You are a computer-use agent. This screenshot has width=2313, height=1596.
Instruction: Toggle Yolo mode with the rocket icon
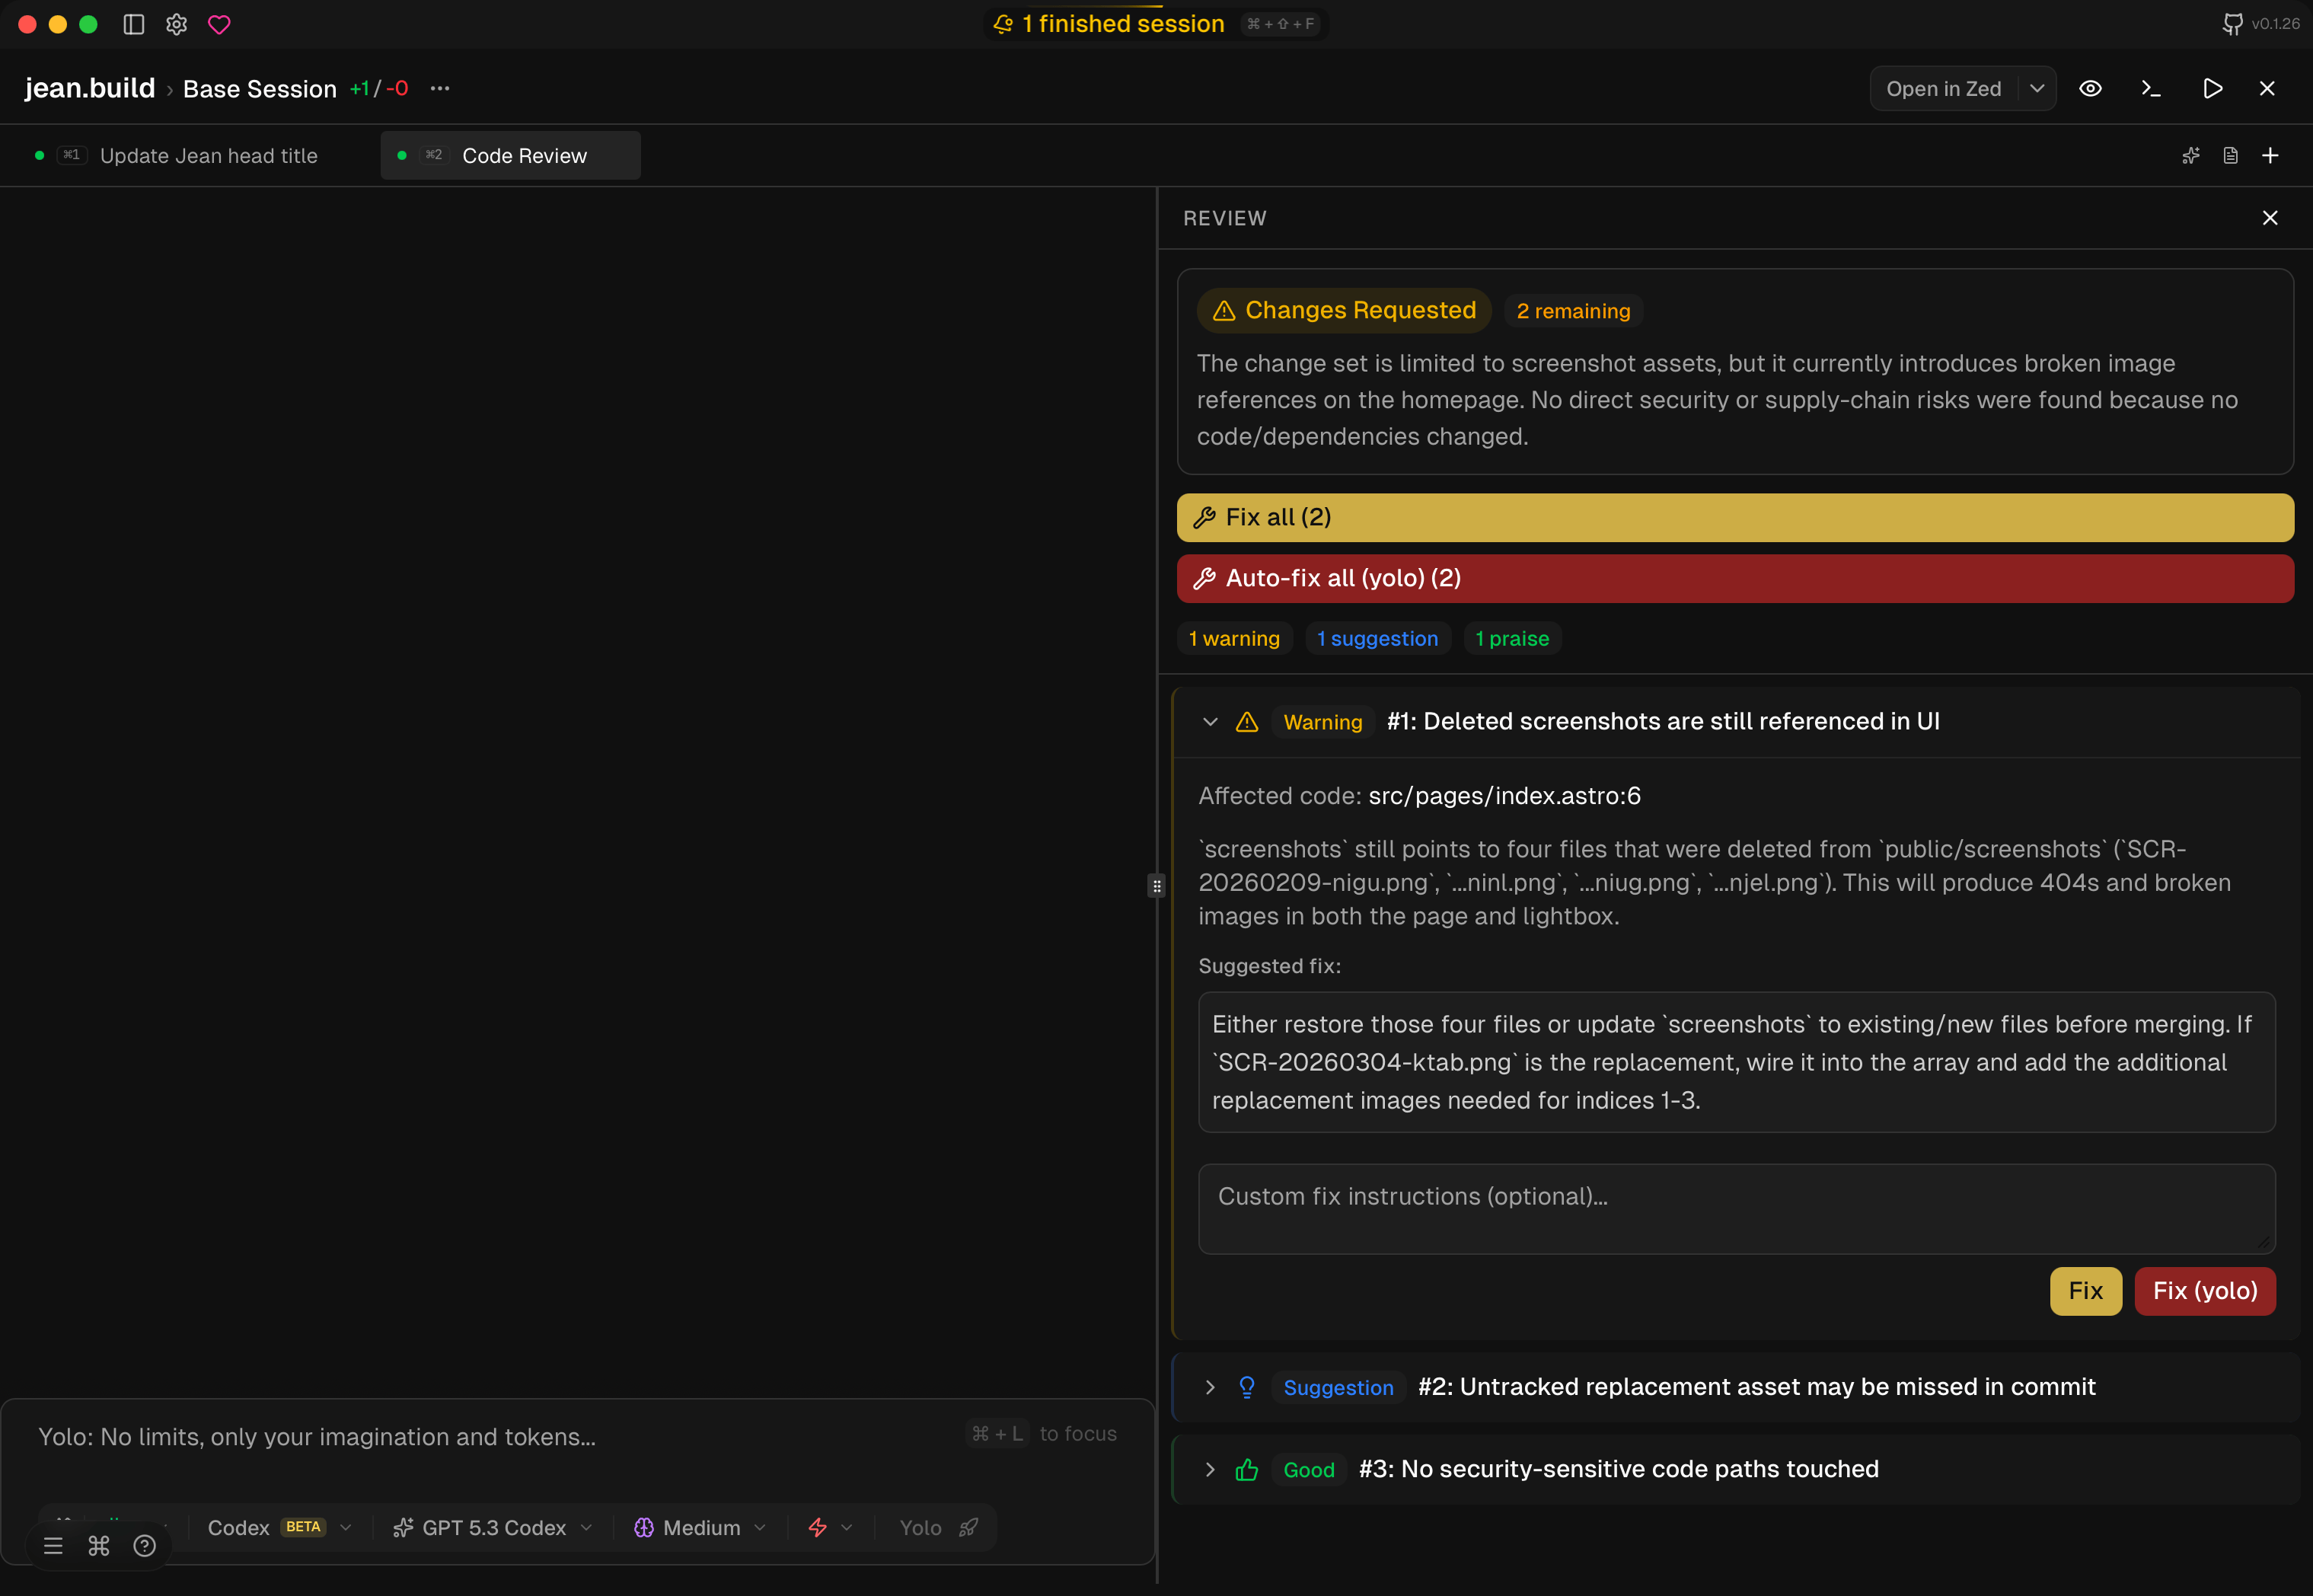[968, 1527]
